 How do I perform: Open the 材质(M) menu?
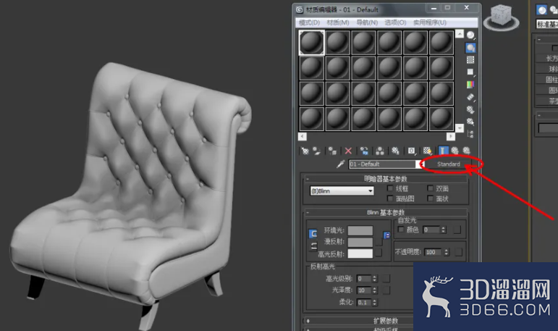(338, 22)
